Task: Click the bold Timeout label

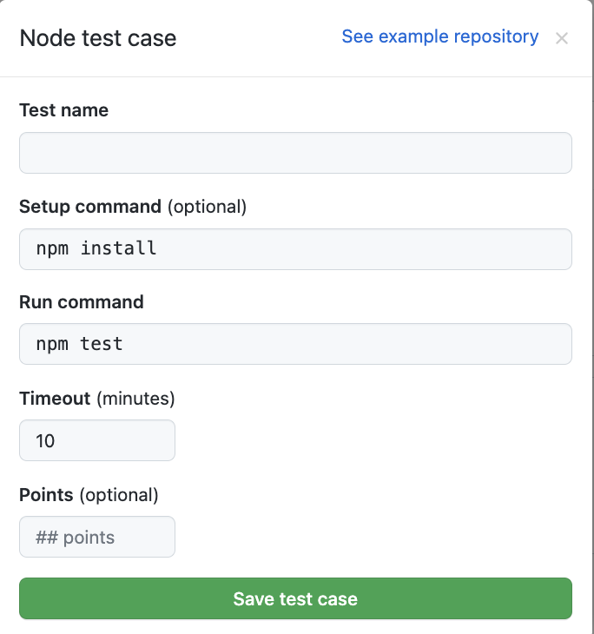Action: tap(54, 399)
